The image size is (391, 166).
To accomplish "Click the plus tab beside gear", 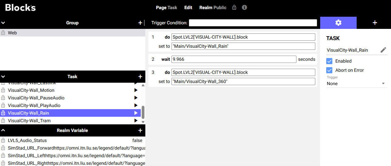I will (x=375, y=23).
